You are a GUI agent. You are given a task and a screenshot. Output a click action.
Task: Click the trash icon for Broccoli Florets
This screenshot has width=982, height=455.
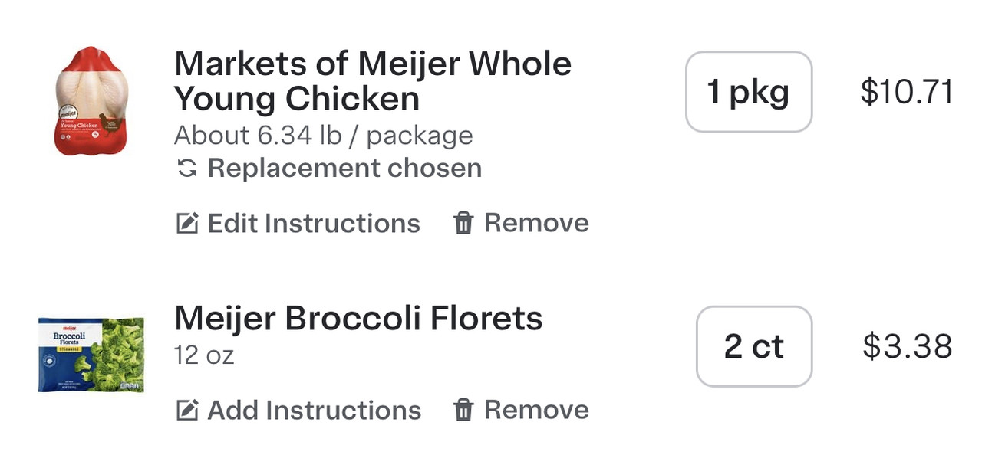click(463, 411)
